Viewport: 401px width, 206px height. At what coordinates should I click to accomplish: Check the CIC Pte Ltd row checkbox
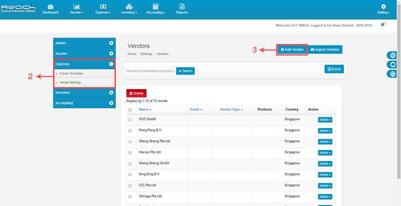pyautogui.click(x=130, y=185)
